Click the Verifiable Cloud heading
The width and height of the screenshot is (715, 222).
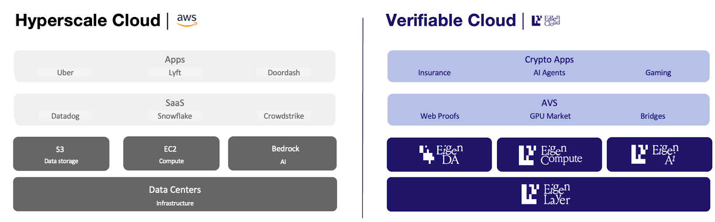(450, 21)
